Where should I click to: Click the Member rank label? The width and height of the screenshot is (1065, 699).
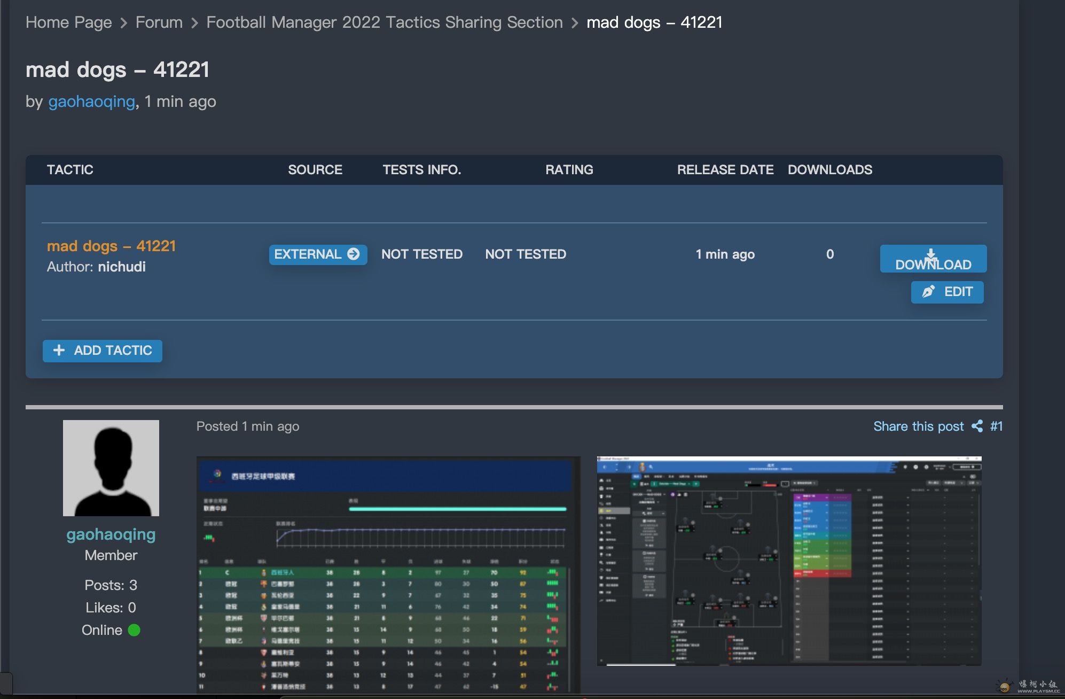(x=111, y=555)
